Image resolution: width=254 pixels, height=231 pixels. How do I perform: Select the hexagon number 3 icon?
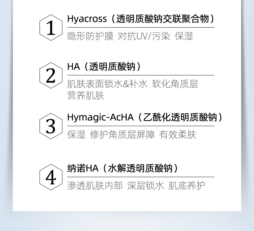(x=51, y=126)
